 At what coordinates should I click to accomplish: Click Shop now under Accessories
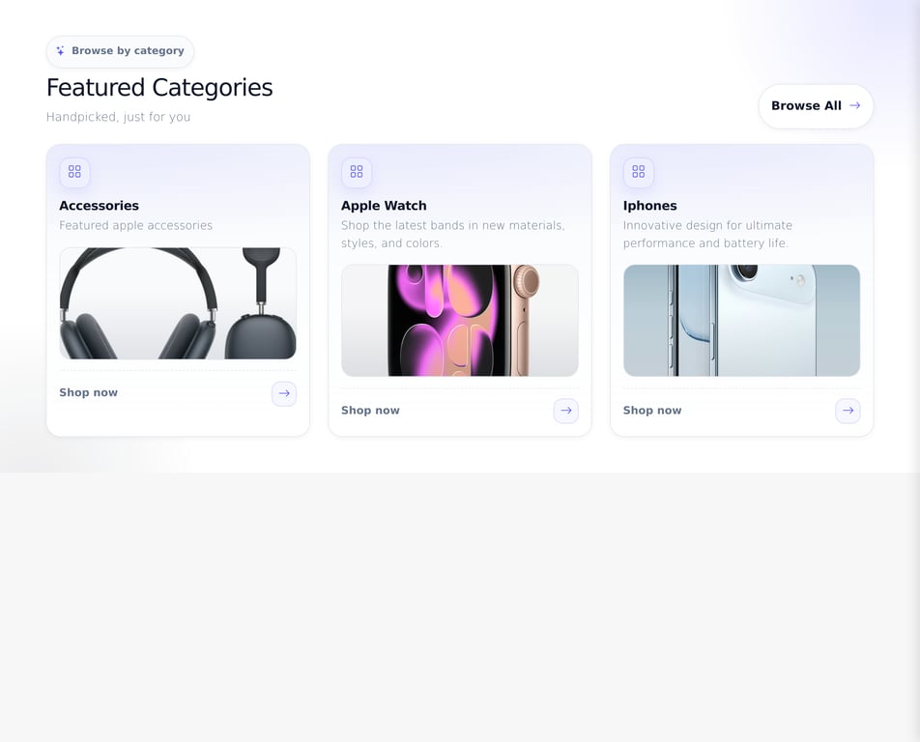click(x=89, y=392)
